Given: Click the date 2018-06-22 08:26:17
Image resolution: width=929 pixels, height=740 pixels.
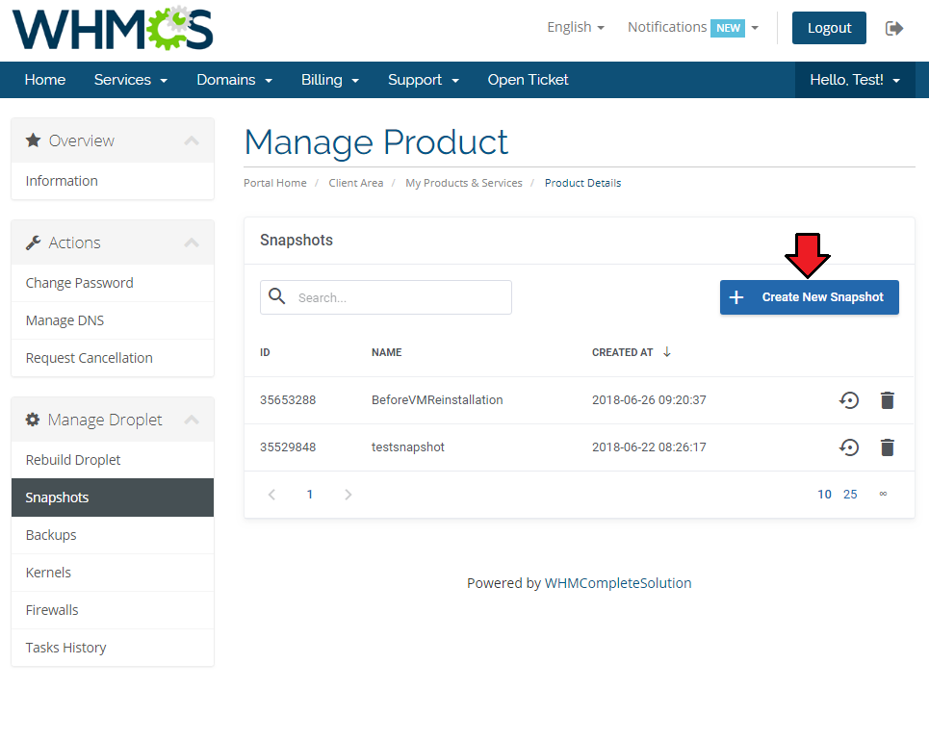Looking at the screenshot, I should pos(649,447).
